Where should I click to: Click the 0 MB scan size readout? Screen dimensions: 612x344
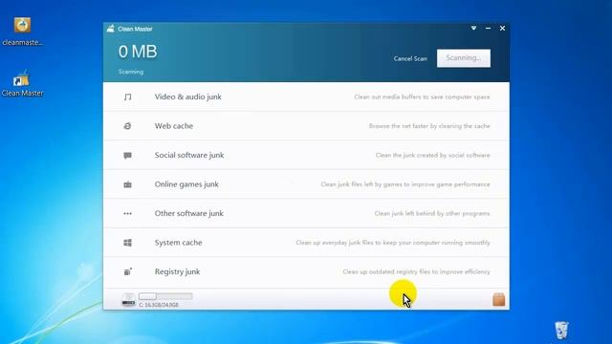[138, 52]
